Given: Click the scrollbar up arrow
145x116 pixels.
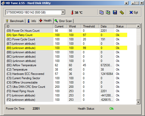Looking at the screenshot, I should point(138,26).
